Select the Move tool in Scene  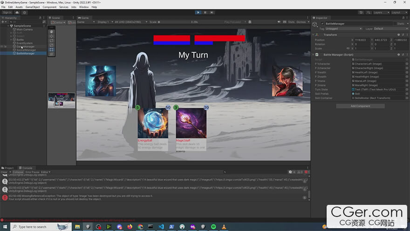click(x=52, y=36)
